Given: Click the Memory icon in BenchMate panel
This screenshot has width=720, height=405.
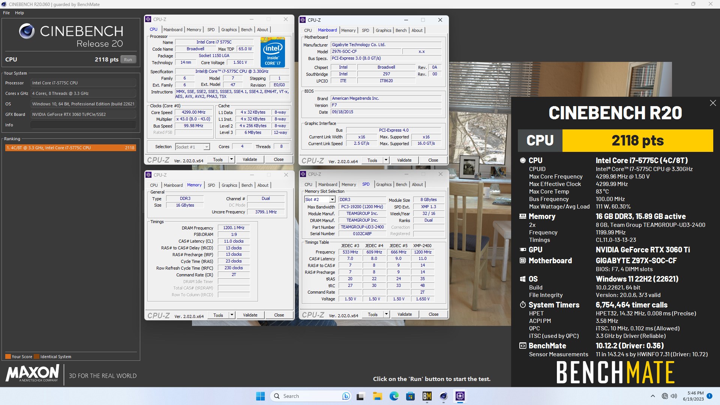Looking at the screenshot, I should 523,216.
